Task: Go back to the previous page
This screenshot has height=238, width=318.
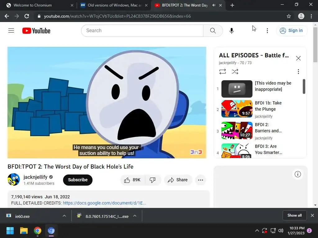Action: 7,16
